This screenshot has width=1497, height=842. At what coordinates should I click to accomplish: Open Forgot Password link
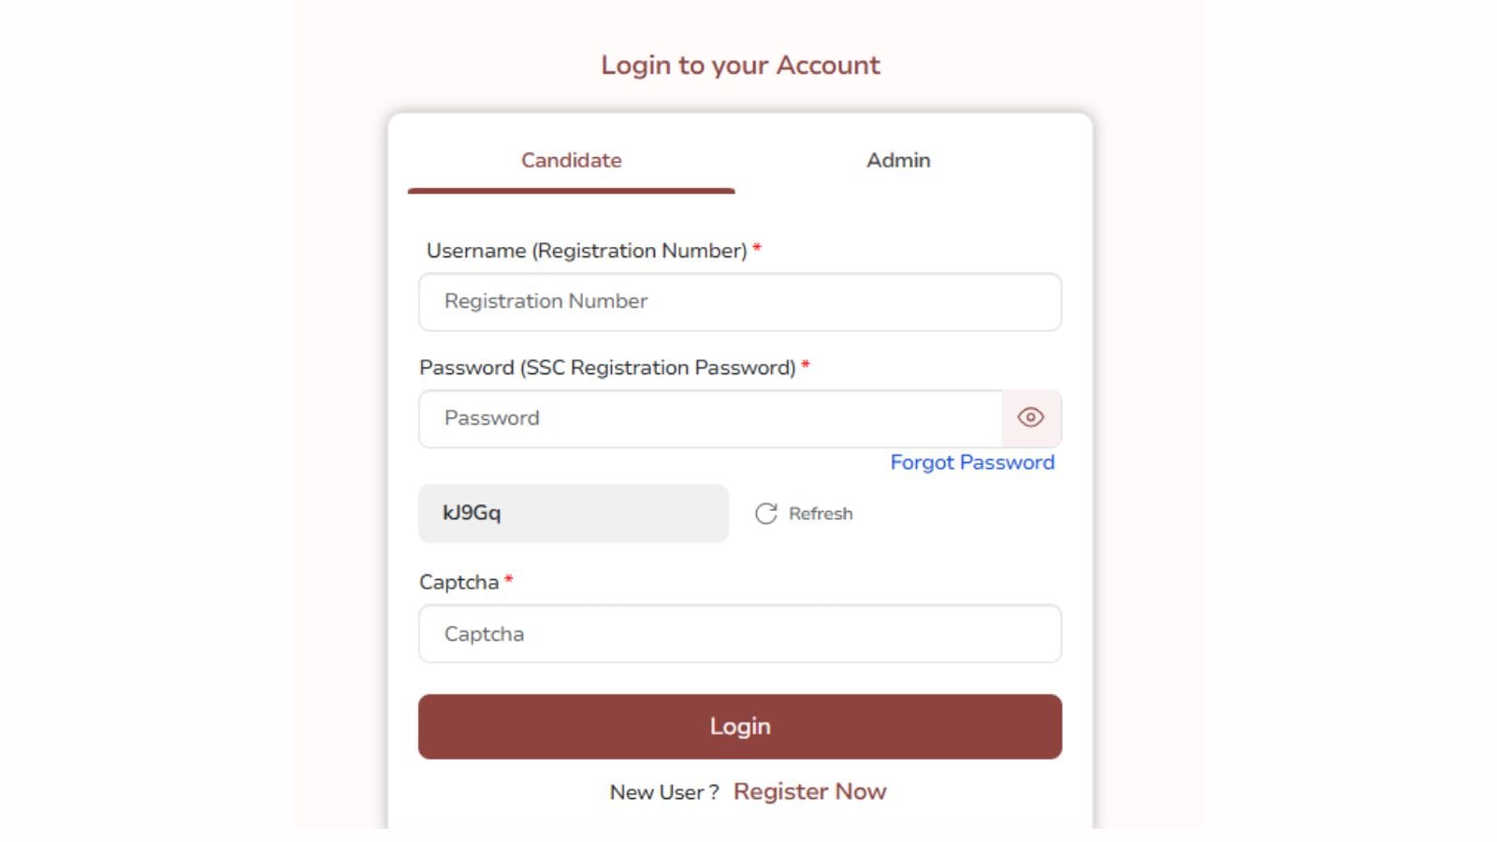pos(972,461)
